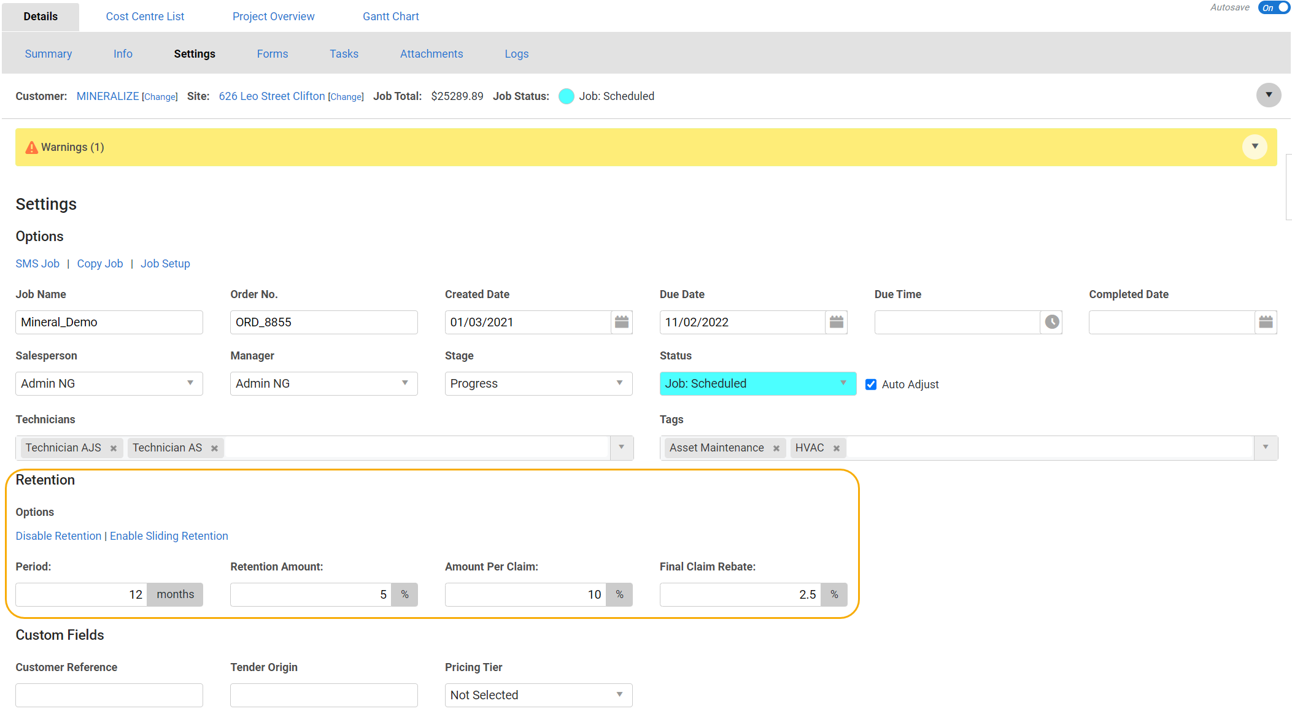1292x714 pixels.
Task: Open the Pricing Tier dropdown
Action: click(x=538, y=695)
